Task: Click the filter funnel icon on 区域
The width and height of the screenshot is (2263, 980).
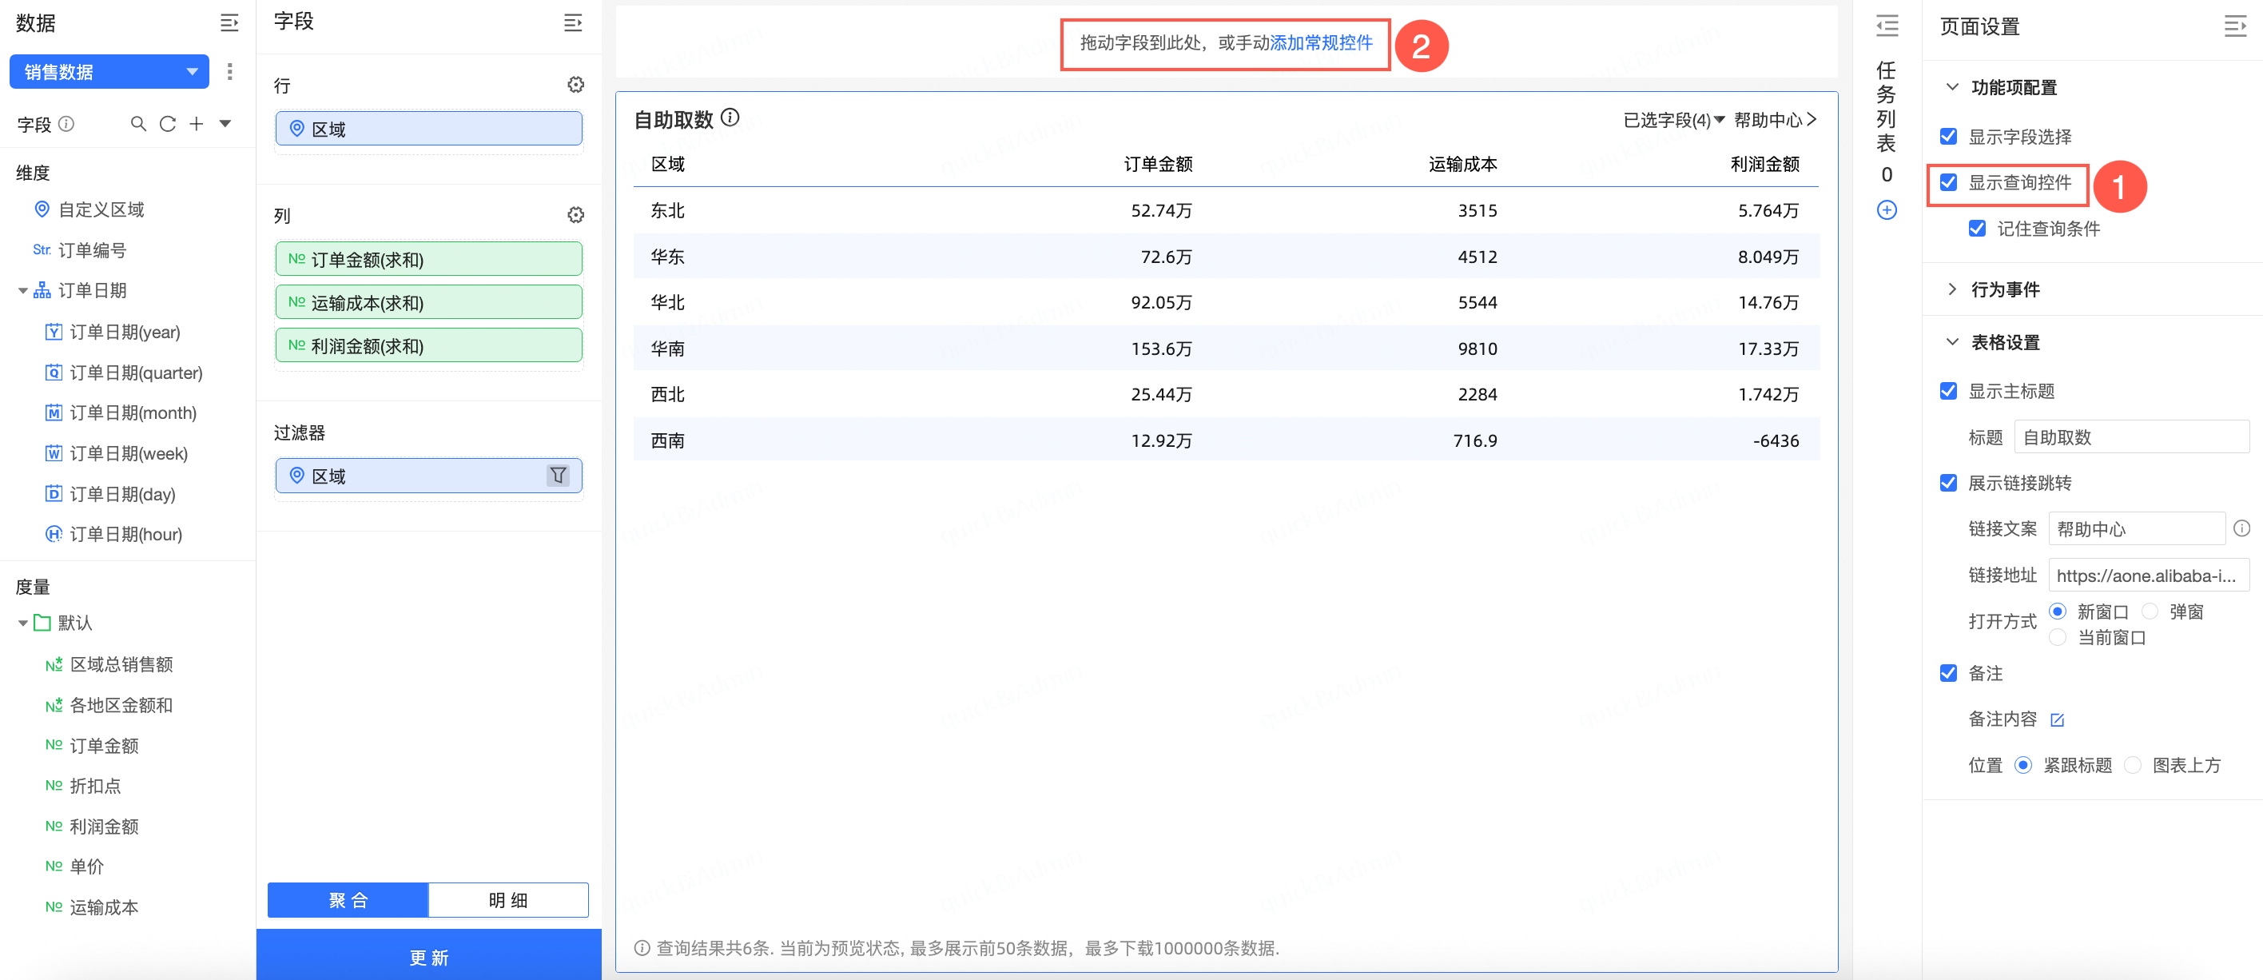Action: 558,476
